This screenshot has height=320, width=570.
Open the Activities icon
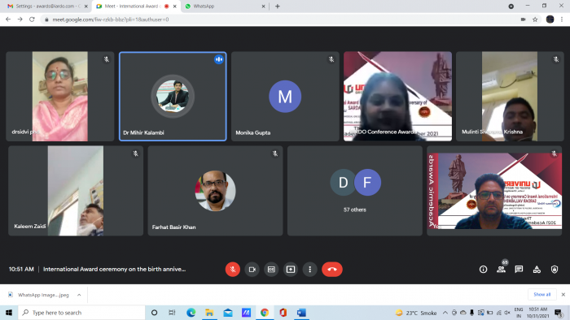click(x=537, y=270)
